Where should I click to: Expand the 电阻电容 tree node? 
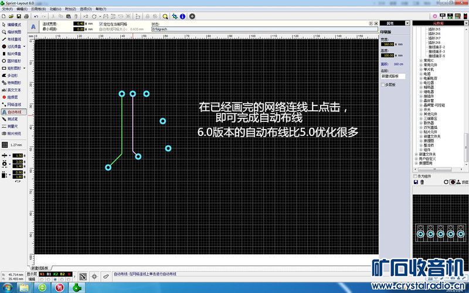[420, 78]
